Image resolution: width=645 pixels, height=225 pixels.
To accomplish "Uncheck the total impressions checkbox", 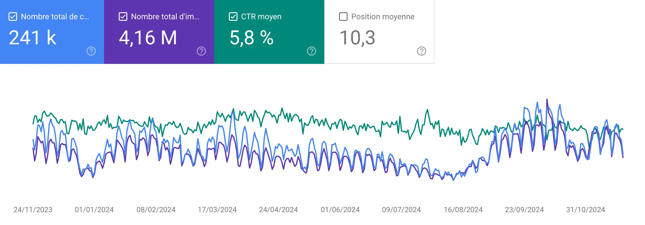I will pyautogui.click(x=123, y=17).
